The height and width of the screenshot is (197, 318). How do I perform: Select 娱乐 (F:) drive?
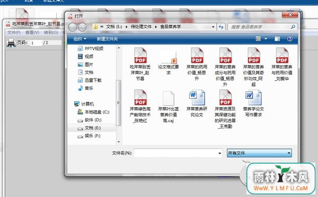click(x=89, y=136)
